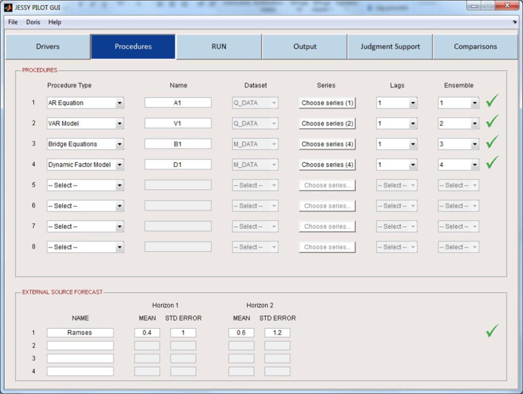Viewport: 523px width, 394px height.
Task: Click the external forecast name field in row 2
Action: click(x=80, y=345)
